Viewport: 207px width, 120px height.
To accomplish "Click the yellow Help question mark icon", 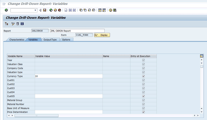I will pyautogui.click(x=111, y=10).
